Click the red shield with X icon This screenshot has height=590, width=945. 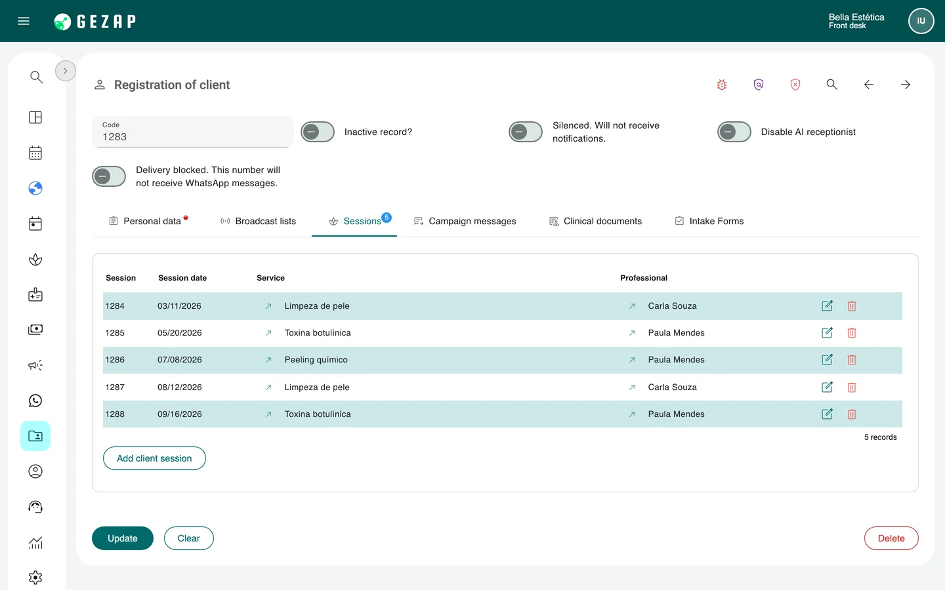pos(795,85)
